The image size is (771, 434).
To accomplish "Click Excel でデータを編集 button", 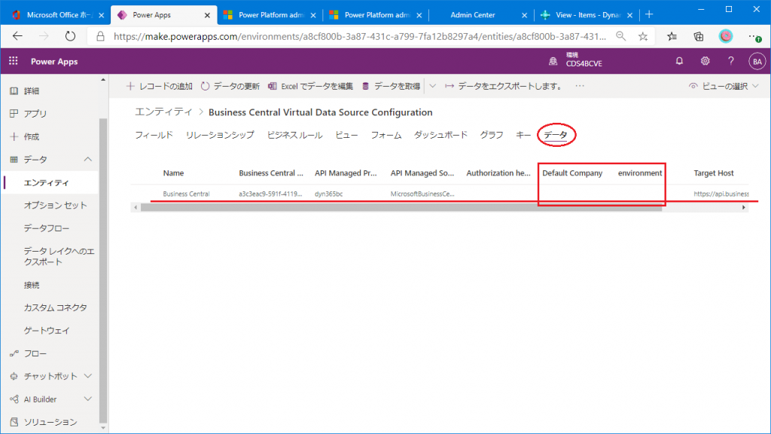I will [310, 86].
